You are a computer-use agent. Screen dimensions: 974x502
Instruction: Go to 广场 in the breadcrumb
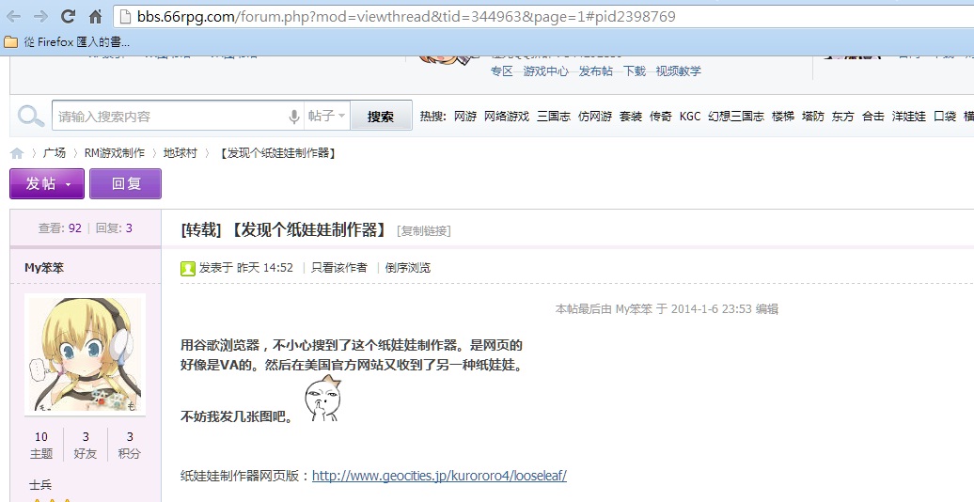(54, 153)
